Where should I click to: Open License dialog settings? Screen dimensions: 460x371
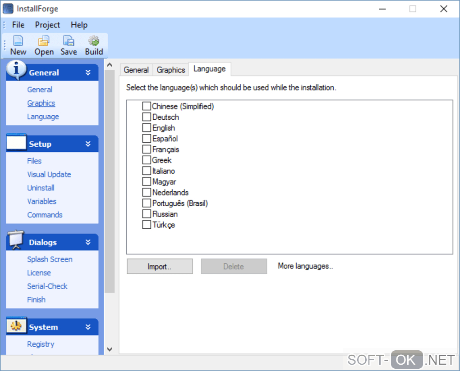(39, 273)
